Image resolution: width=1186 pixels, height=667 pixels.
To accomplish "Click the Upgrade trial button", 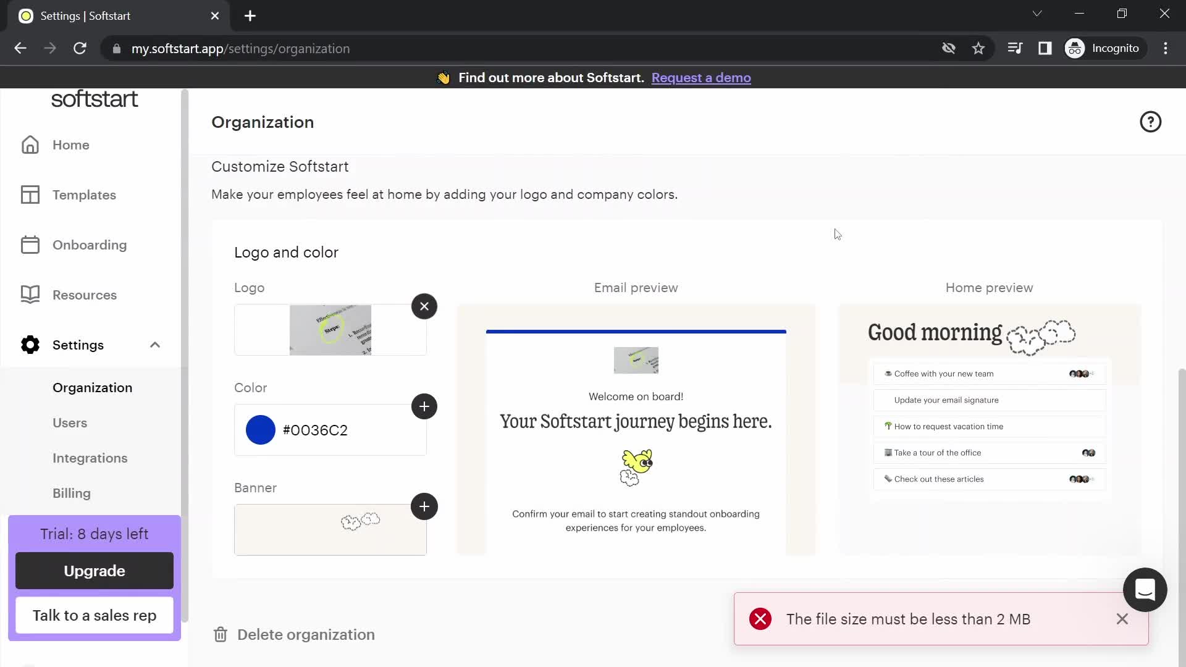I will 94,571.
